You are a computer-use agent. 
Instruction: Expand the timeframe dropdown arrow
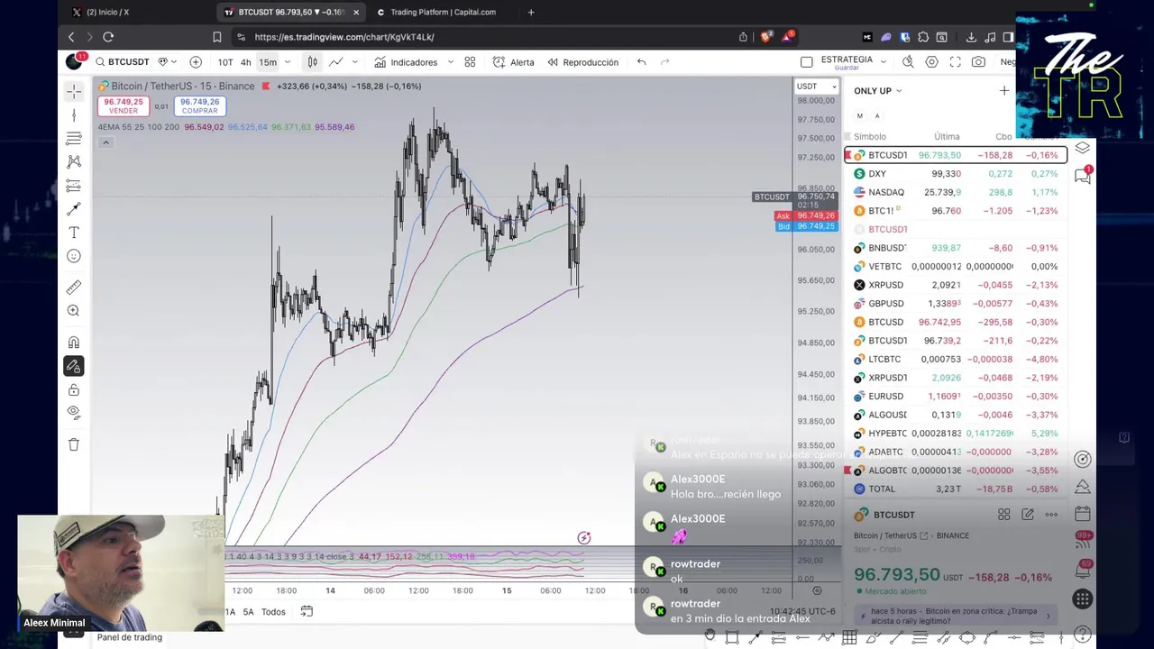[x=288, y=62]
